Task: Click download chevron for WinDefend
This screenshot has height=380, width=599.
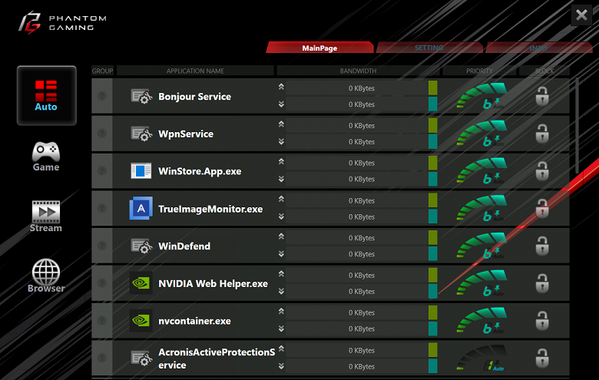Action: click(281, 254)
